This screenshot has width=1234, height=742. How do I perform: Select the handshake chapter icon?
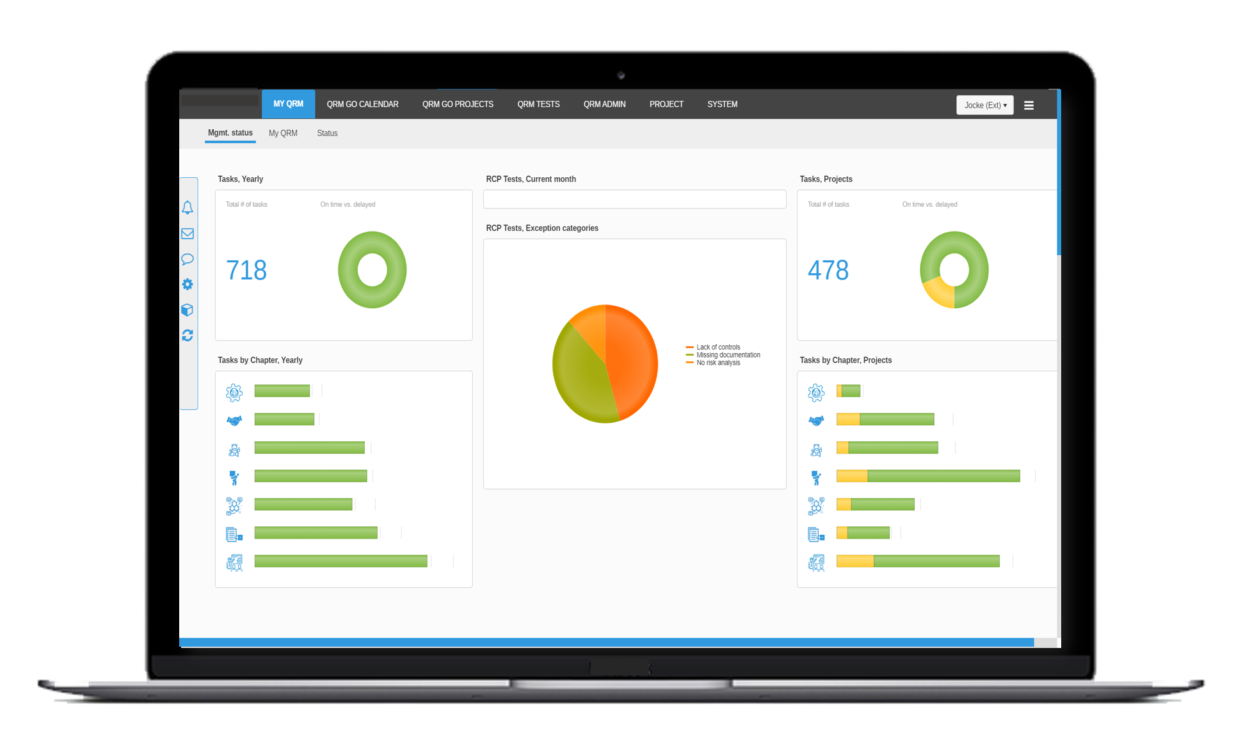[x=234, y=420]
